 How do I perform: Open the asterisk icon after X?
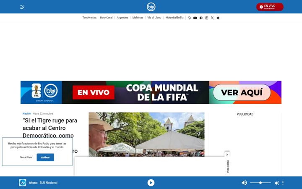[218, 18]
